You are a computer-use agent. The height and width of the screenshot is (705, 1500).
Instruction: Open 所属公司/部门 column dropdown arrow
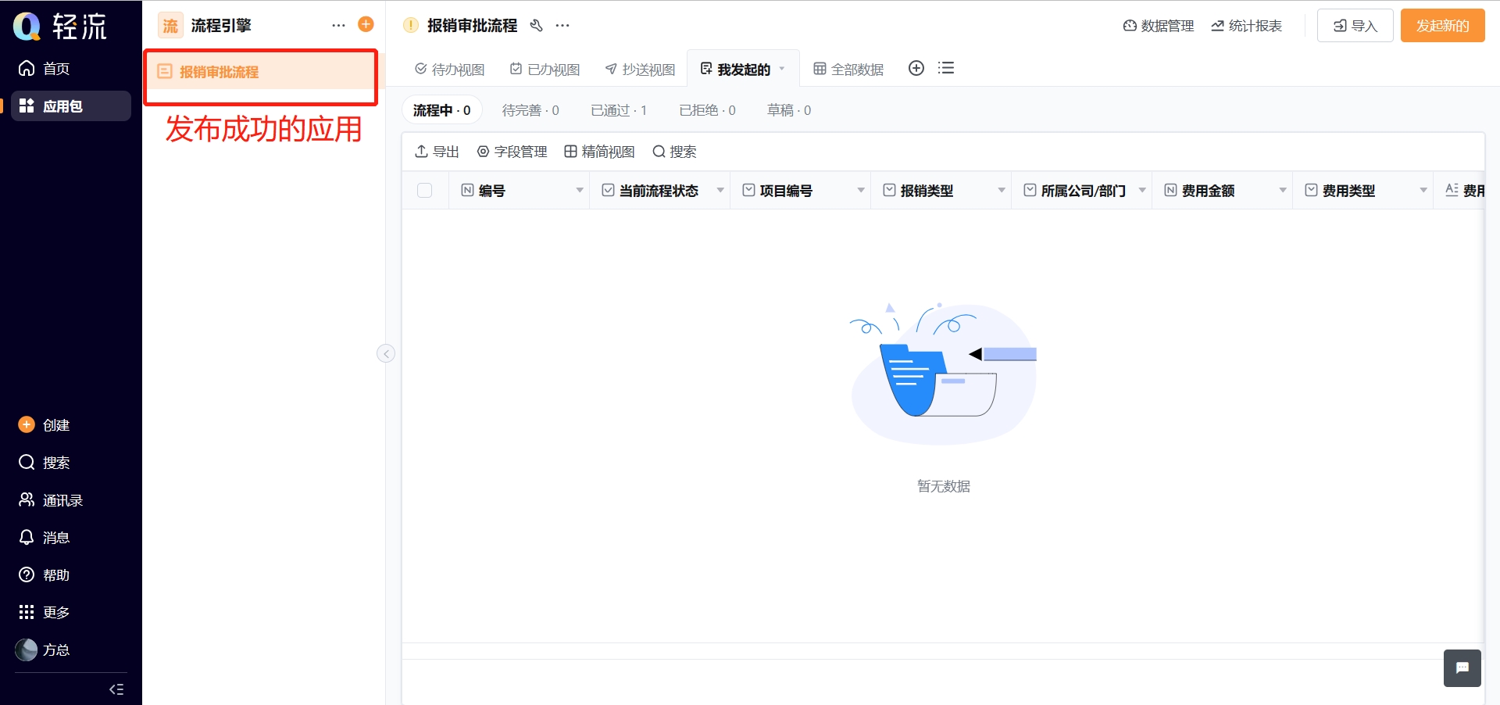coord(1142,191)
